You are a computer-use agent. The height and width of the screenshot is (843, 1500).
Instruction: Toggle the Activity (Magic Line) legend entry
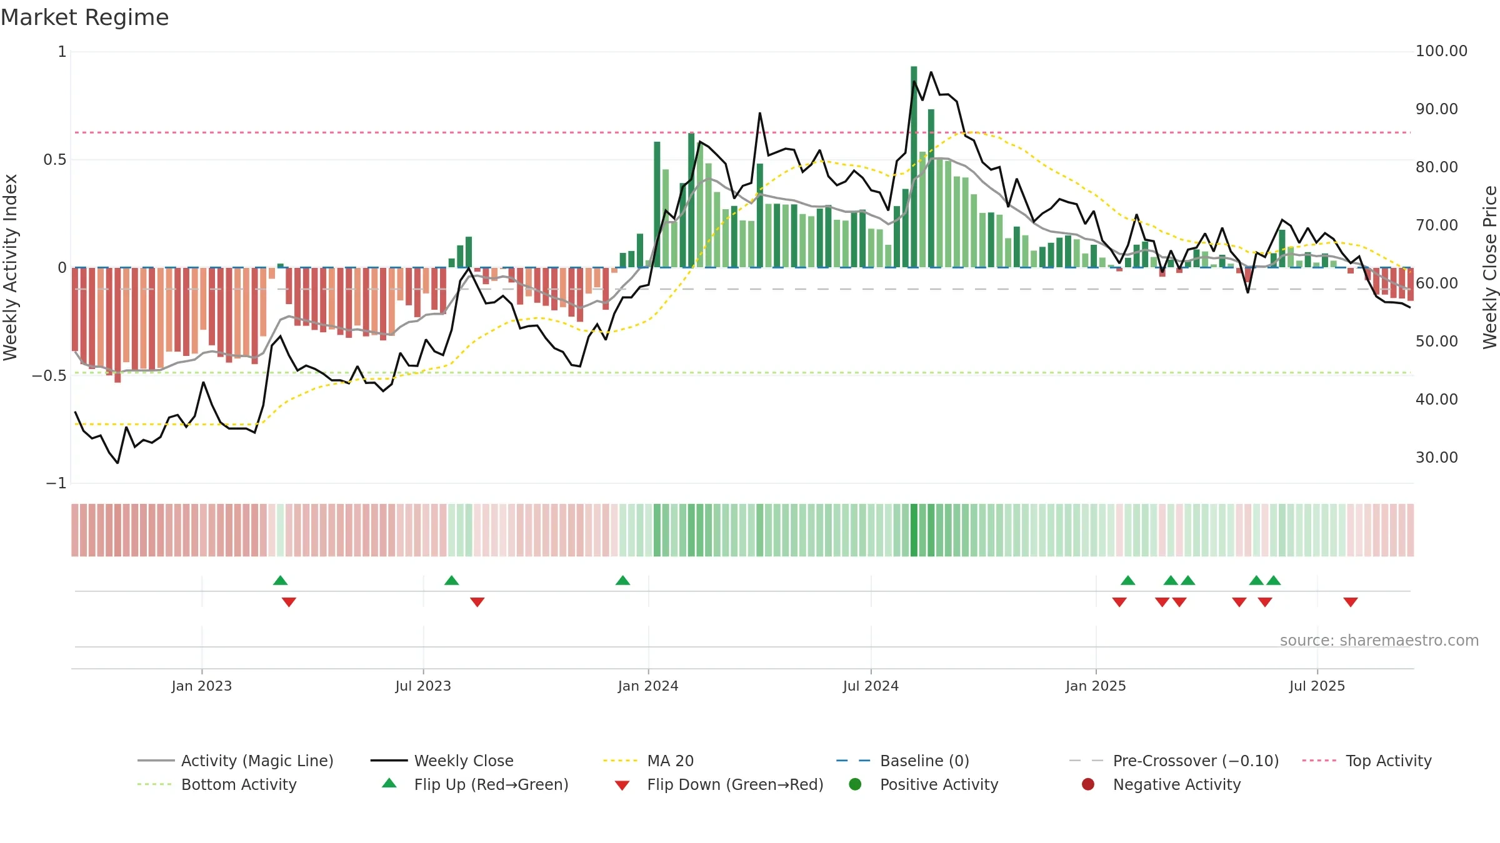tap(236, 761)
